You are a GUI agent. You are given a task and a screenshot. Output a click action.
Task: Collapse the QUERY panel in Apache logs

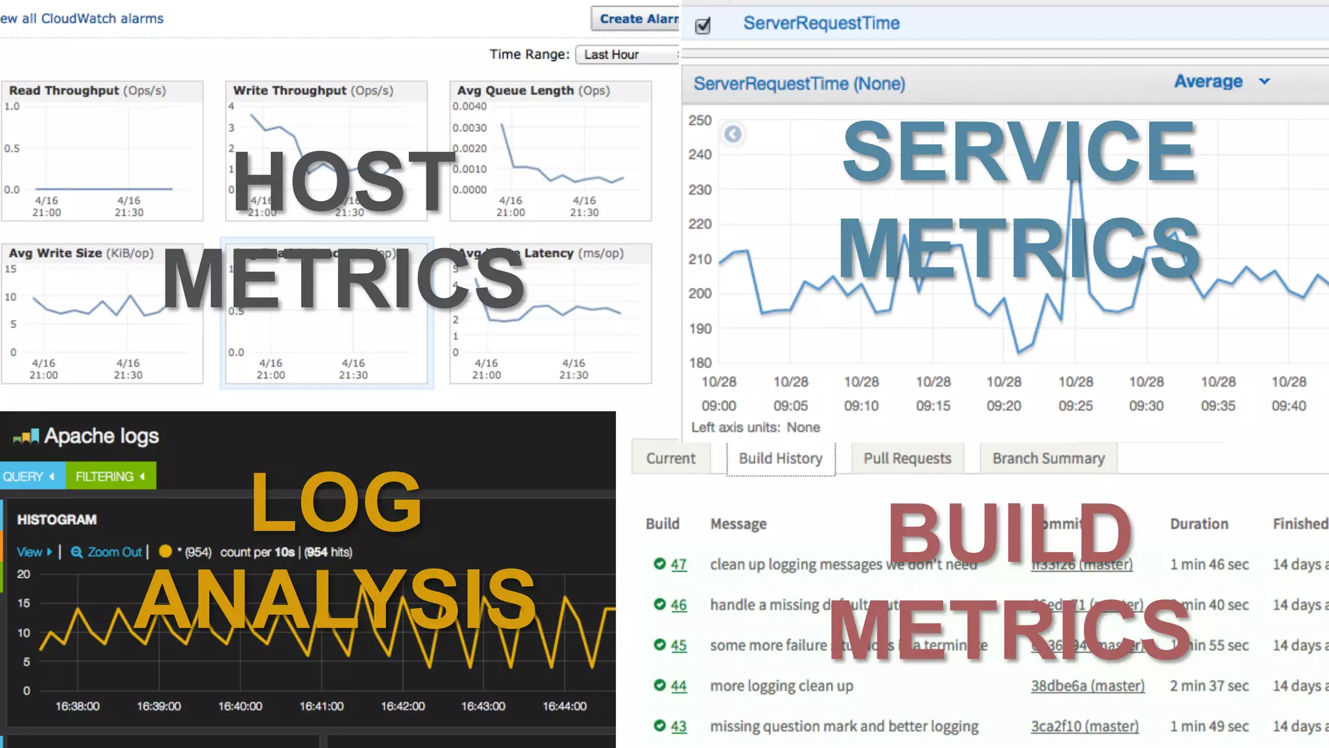click(32, 477)
